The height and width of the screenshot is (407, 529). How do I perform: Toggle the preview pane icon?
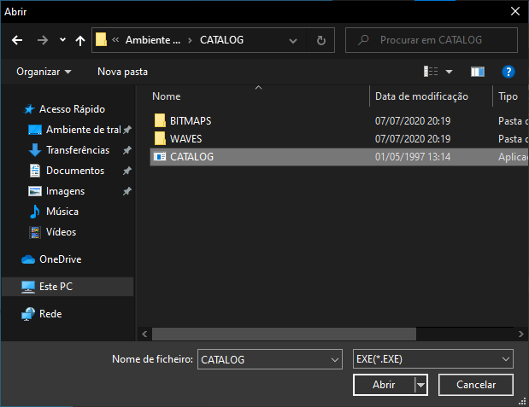pos(477,72)
